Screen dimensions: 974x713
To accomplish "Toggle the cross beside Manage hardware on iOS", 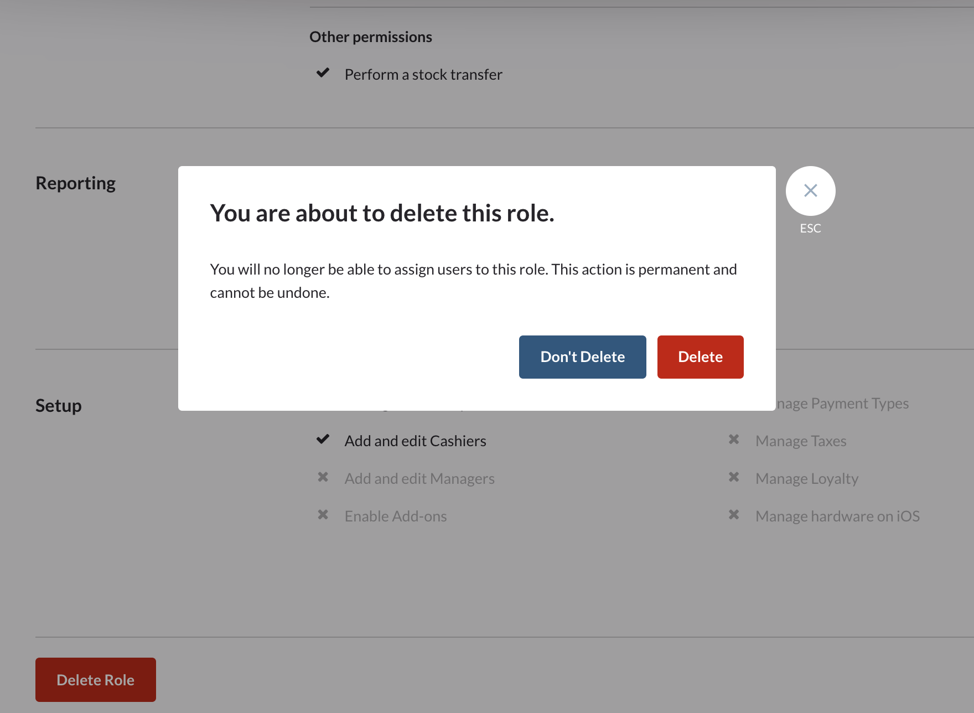I will click(734, 514).
